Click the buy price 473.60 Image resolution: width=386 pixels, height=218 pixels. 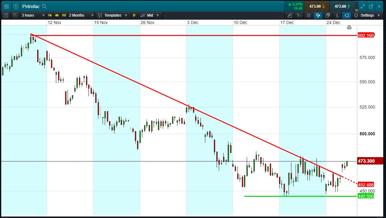[342, 6]
